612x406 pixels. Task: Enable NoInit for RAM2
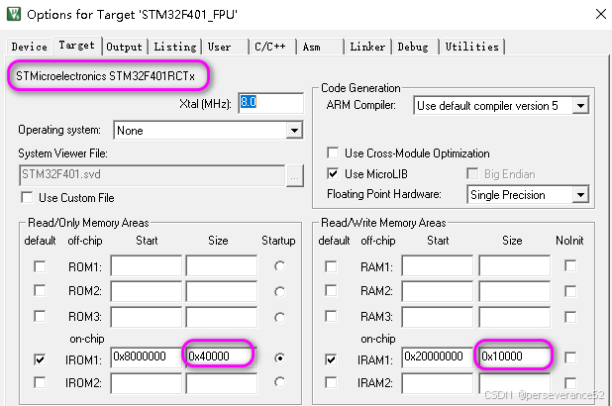point(570,291)
